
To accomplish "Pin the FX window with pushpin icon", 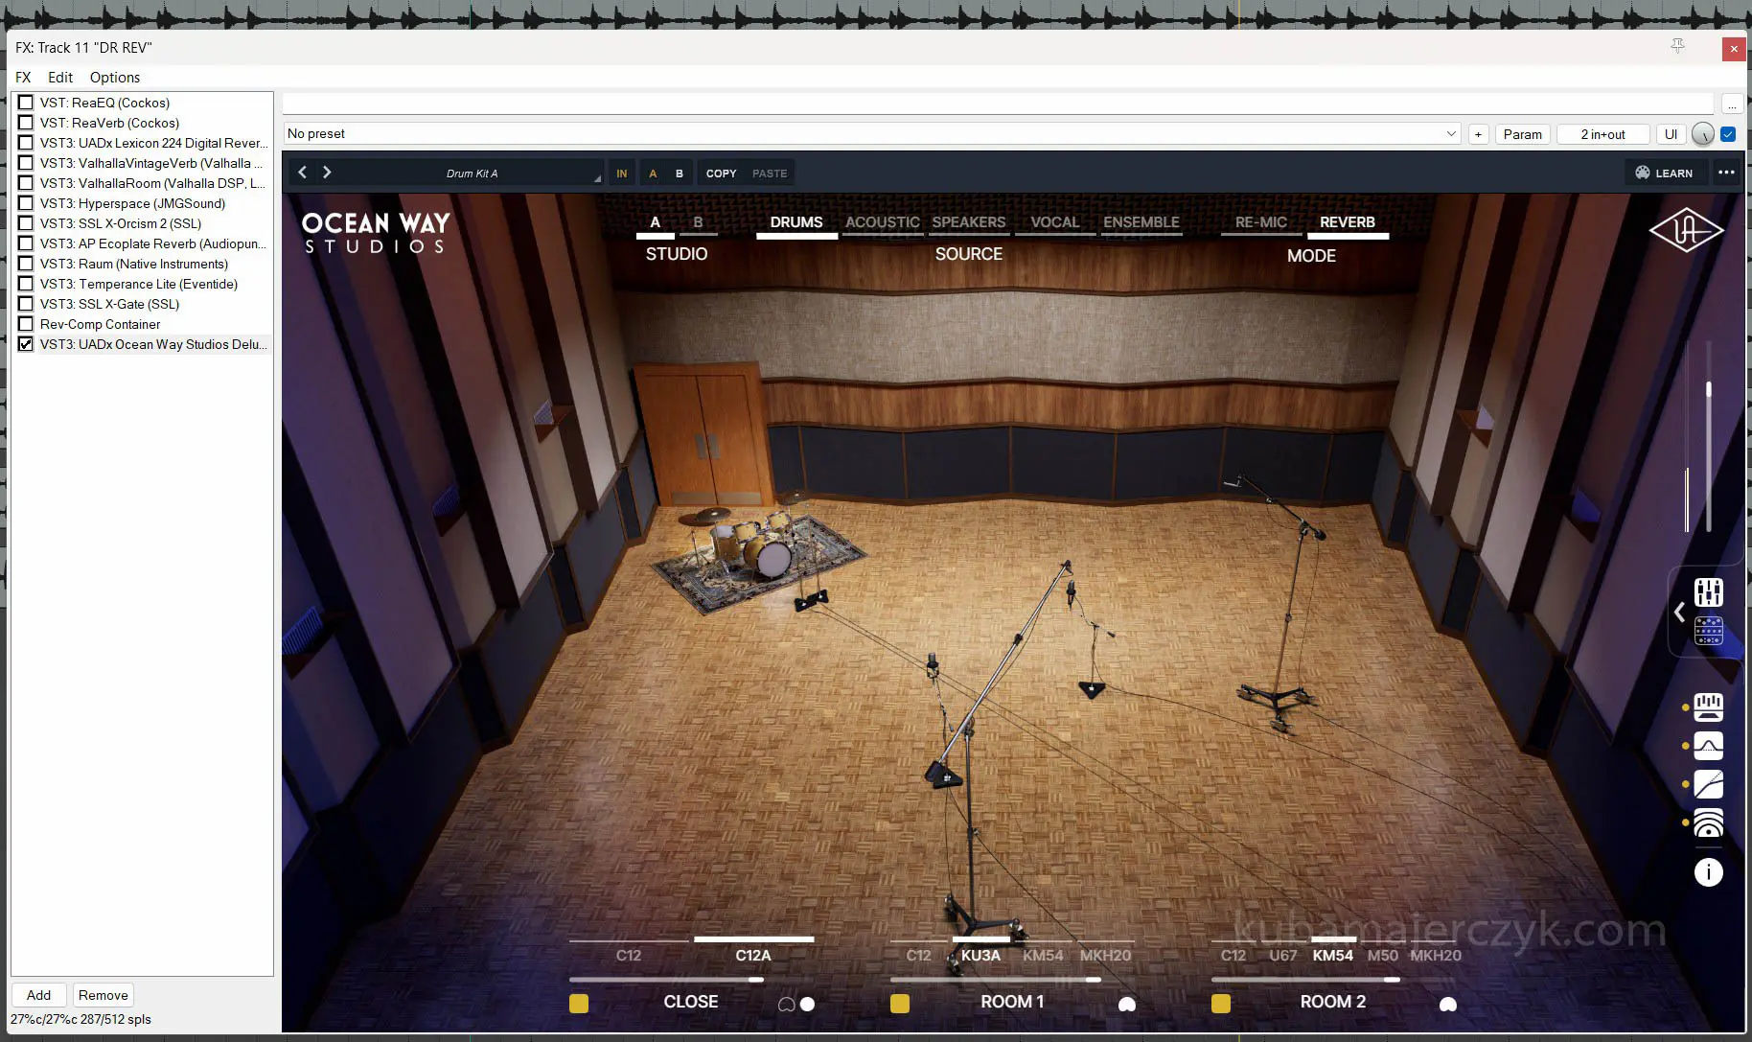I will [1677, 46].
